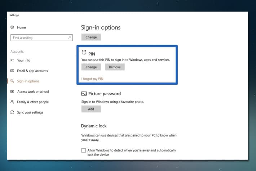Click the Family & other people person icon

click(x=12, y=102)
